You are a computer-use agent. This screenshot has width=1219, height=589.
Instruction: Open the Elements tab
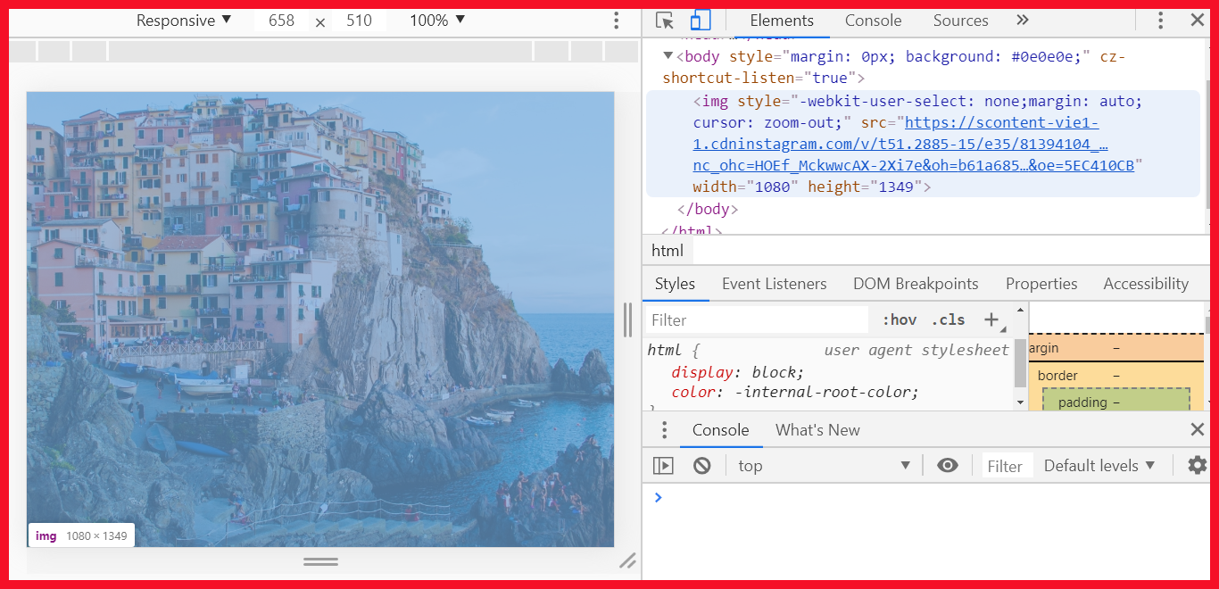[782, 21]
